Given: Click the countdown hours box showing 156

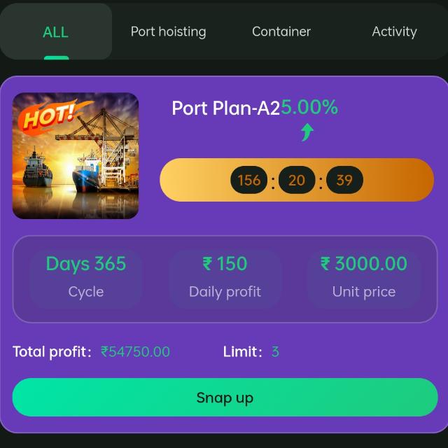Looking at the screenshot, I should (x=249, y=181).
